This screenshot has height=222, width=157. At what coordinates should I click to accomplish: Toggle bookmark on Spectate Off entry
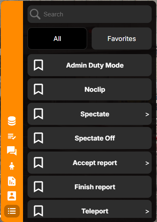[38, 138]
